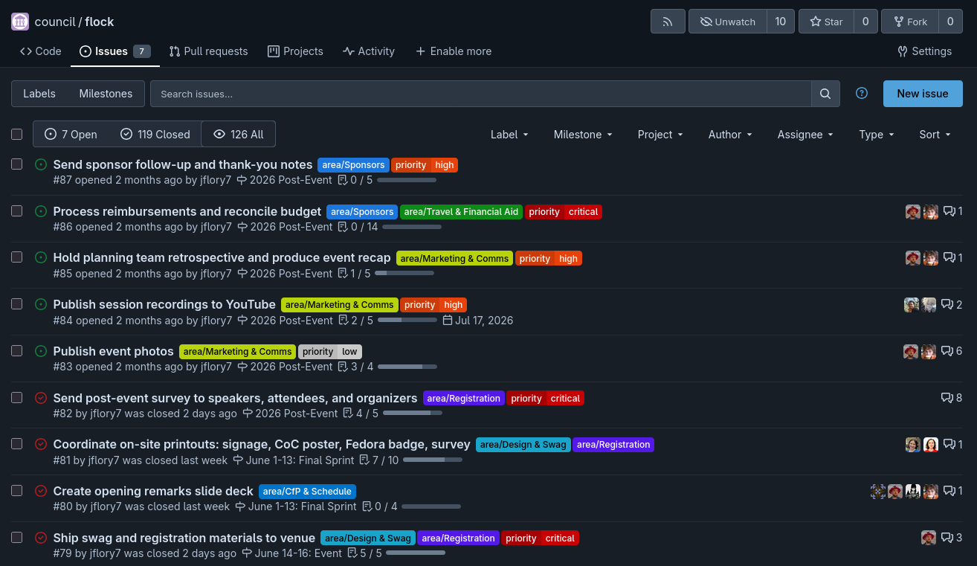This screenshot has width=977, height=566.
Task: Star the flock repository
Action: 826,22
